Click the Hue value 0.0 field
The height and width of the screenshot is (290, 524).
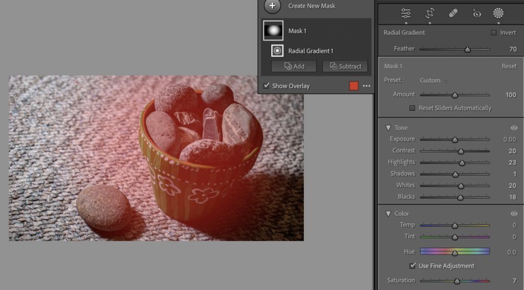click(512, 252)
